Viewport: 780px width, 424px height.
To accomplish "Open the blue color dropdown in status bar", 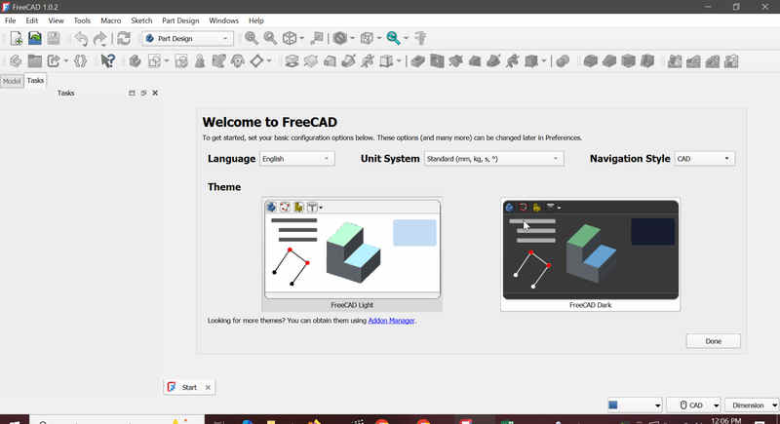I will (635, 405).
